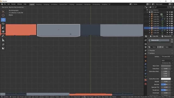
Task: Open the File menu
Action: point(5,4)
